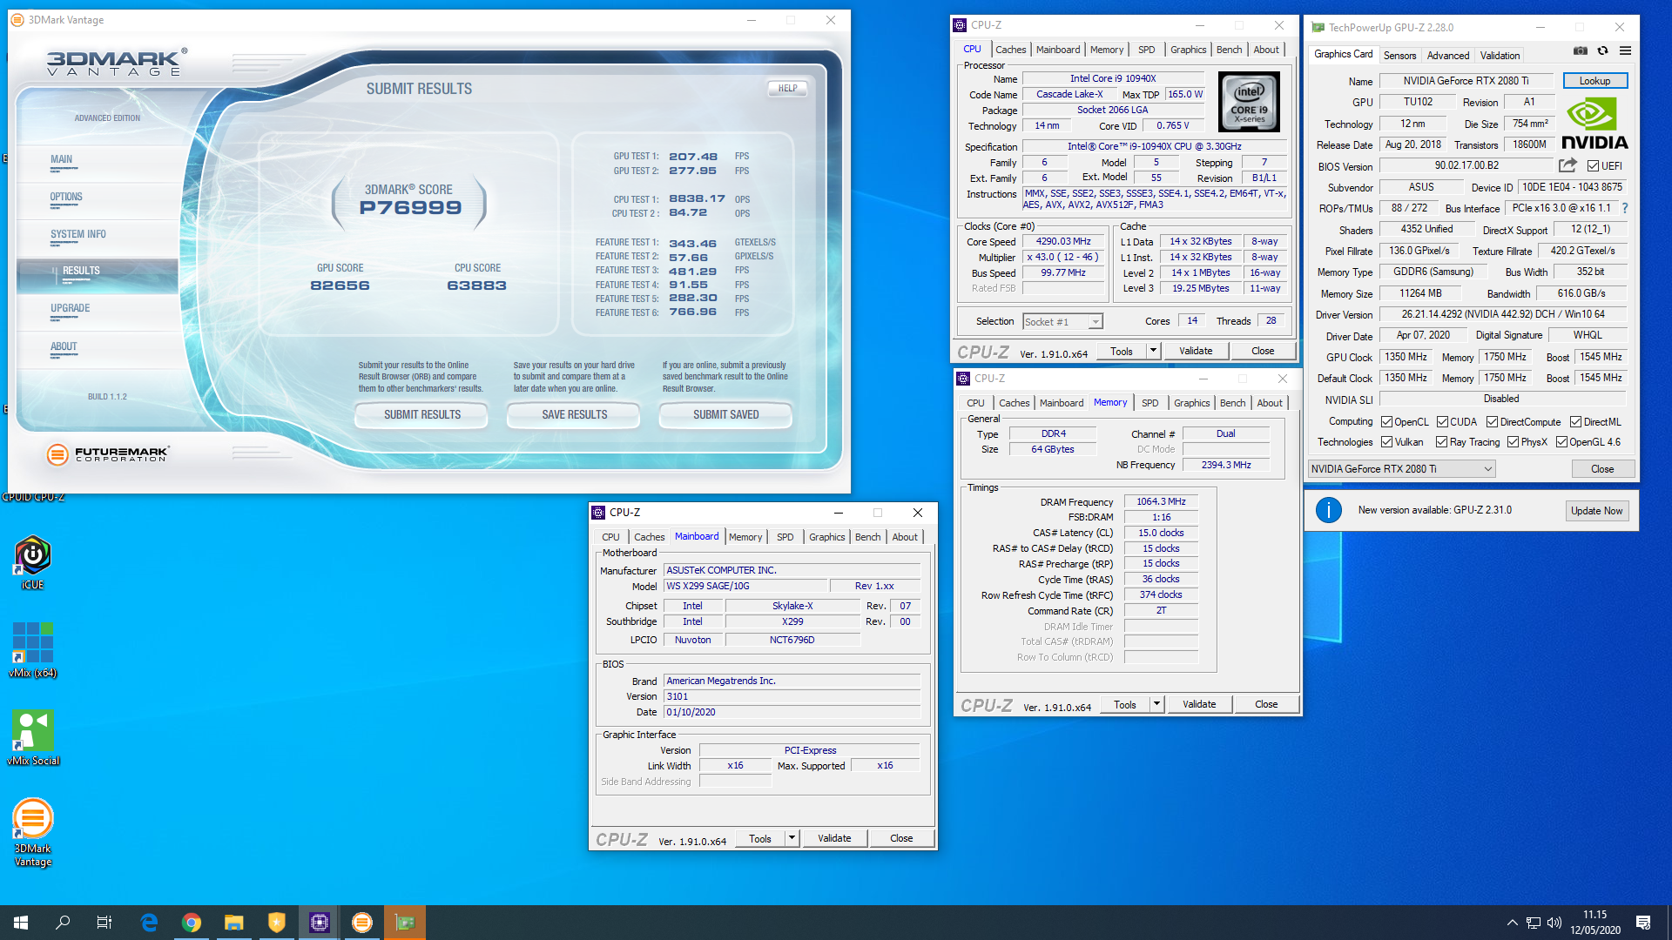
Task: Toggle the DirectCompute checkbox
Action: click(x=1492, y=422)
